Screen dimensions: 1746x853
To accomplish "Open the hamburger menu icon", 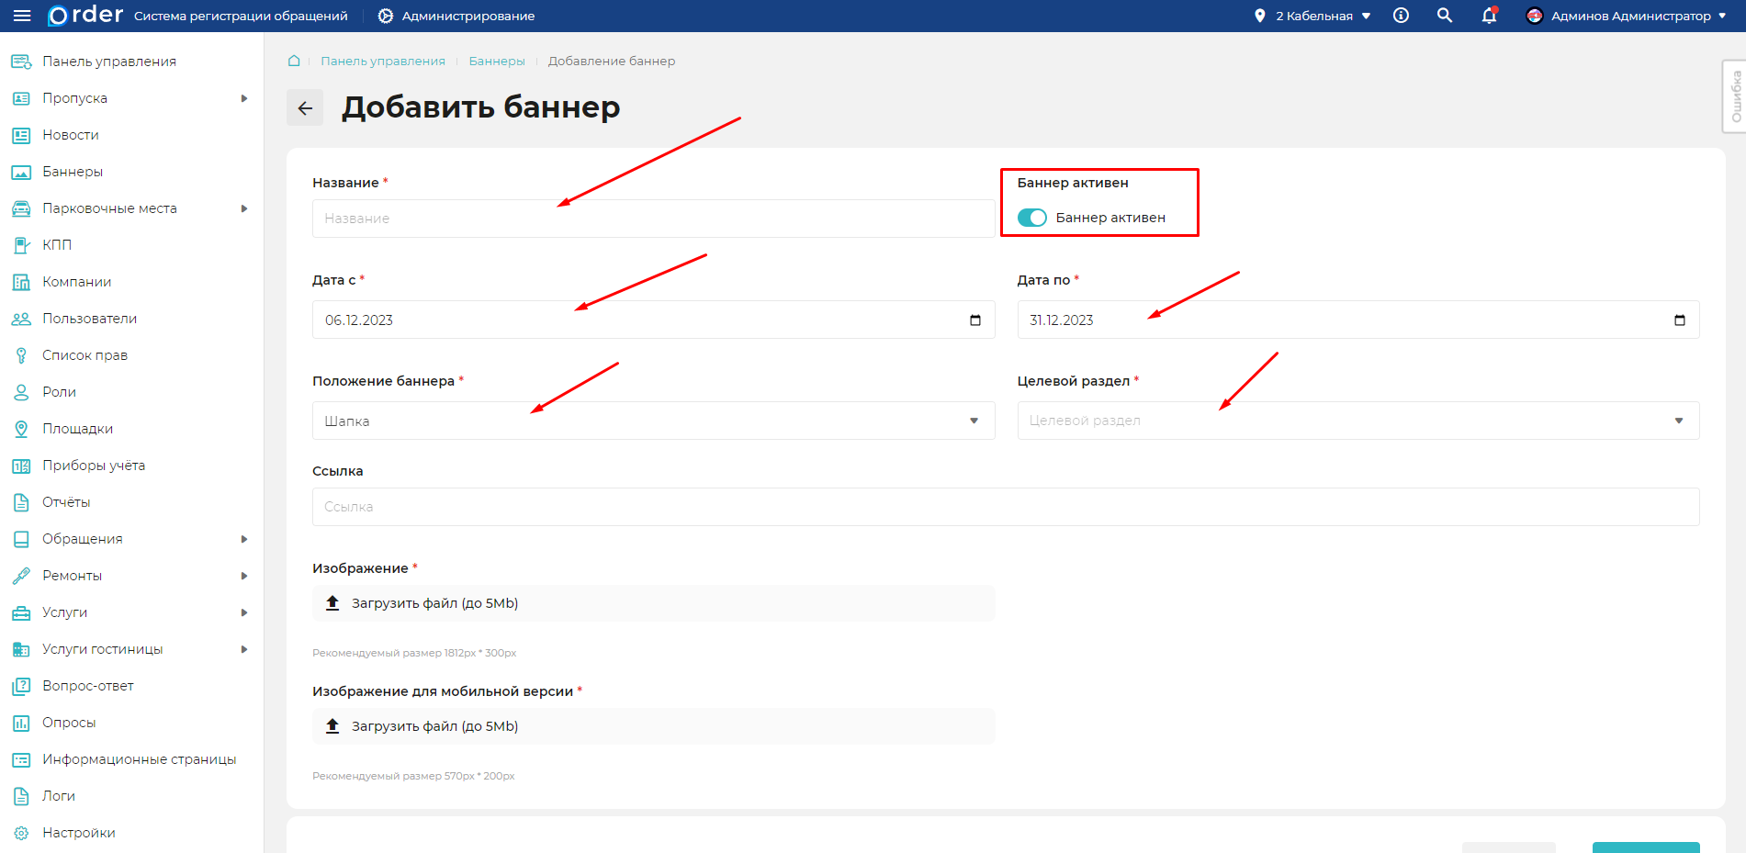I will [22, 16].
